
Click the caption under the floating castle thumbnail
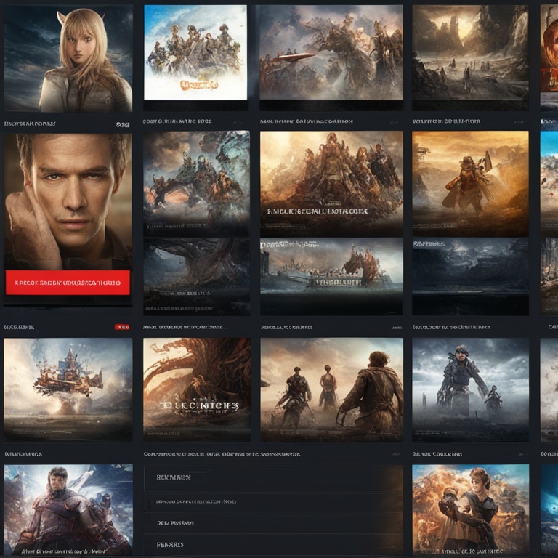[23, 454]
